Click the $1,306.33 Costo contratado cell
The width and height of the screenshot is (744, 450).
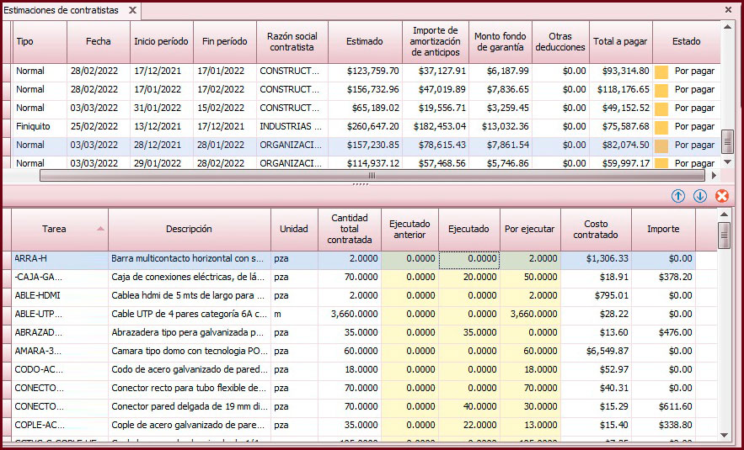[596, 259]
